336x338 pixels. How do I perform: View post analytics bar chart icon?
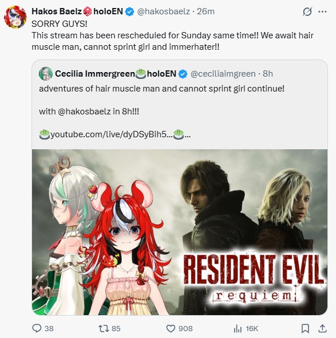(238, 329)
